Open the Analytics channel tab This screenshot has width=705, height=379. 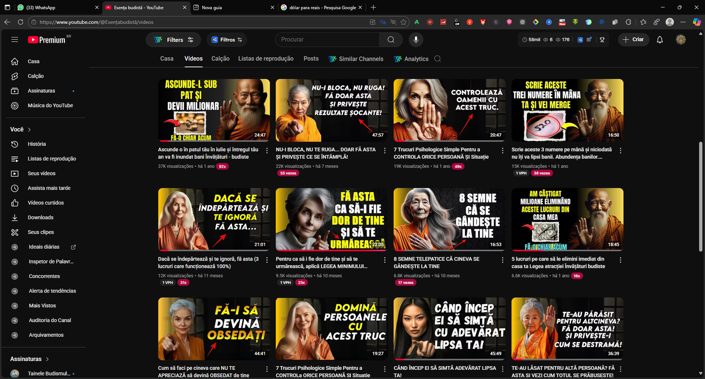click(411, 59)
